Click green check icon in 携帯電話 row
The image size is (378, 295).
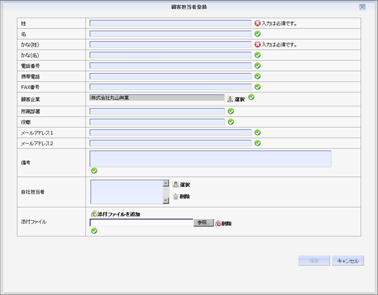[258, 76]
